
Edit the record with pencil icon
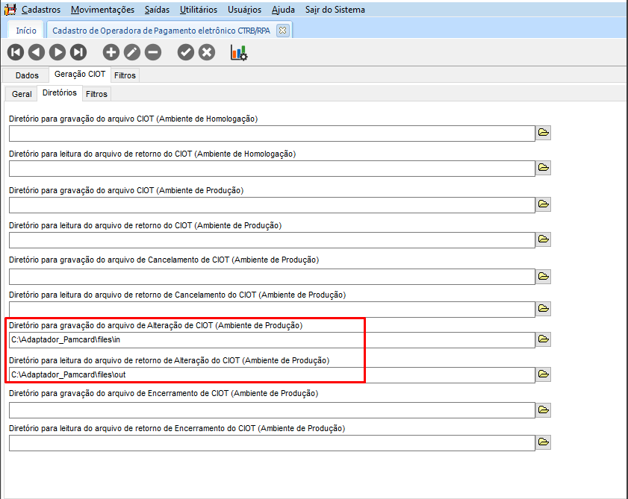point(131,52)
